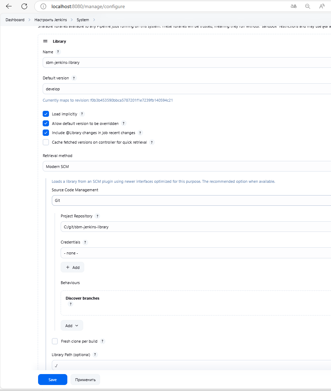Click the zoom magnifier icon in address bar
331x391 pixels.
307,6
